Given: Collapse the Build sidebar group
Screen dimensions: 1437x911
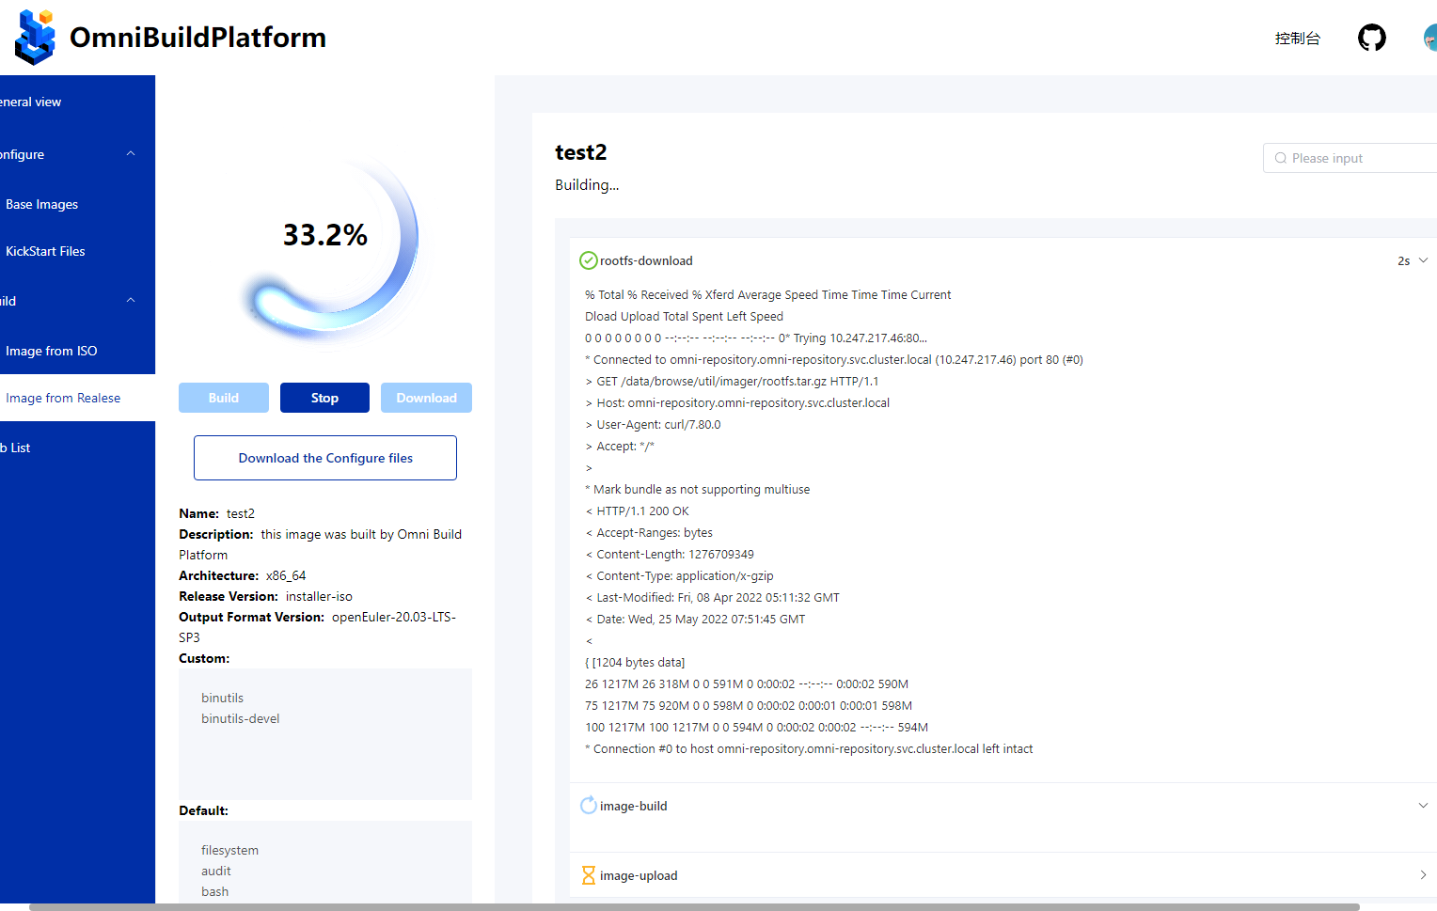Looking at the screenshot, I should point(131,301).
